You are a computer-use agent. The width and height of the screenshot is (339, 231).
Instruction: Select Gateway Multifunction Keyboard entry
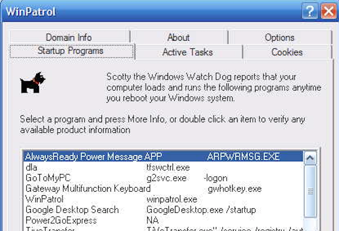(x=163, y=188)
